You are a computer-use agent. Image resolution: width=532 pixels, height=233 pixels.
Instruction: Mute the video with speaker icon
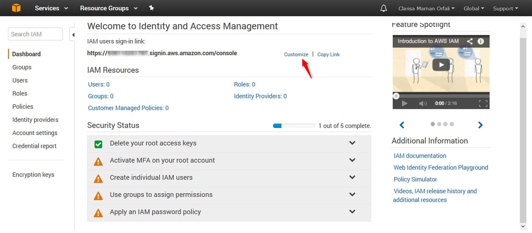(423, 103)
